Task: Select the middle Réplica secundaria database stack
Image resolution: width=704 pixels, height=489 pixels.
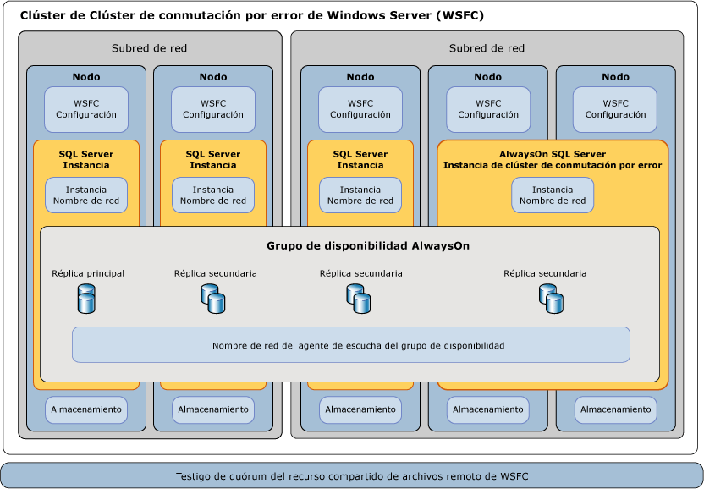Action: 359,299
